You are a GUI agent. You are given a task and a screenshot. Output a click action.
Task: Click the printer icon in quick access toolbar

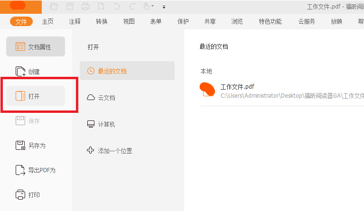[85, 7]
